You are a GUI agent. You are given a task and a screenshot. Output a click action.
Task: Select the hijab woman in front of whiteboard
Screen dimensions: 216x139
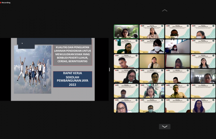point(177,61)
